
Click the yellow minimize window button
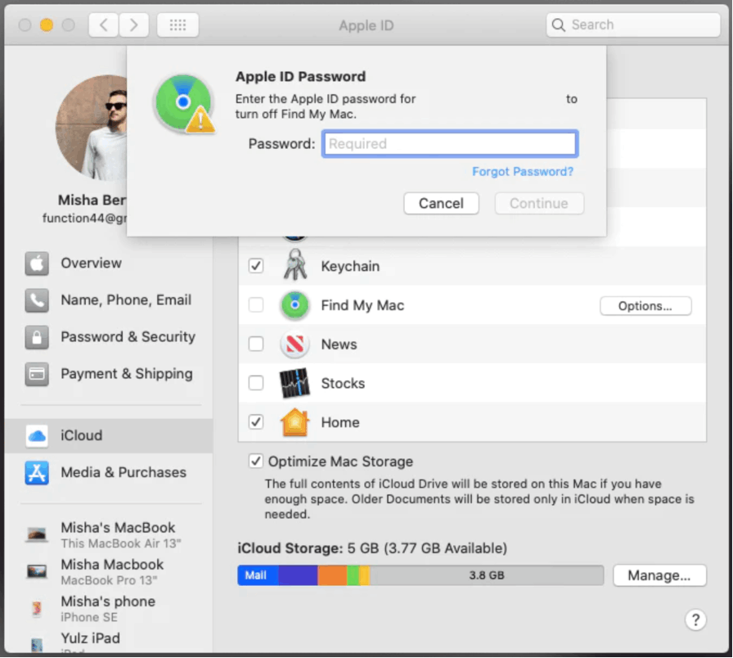(47, 25)
